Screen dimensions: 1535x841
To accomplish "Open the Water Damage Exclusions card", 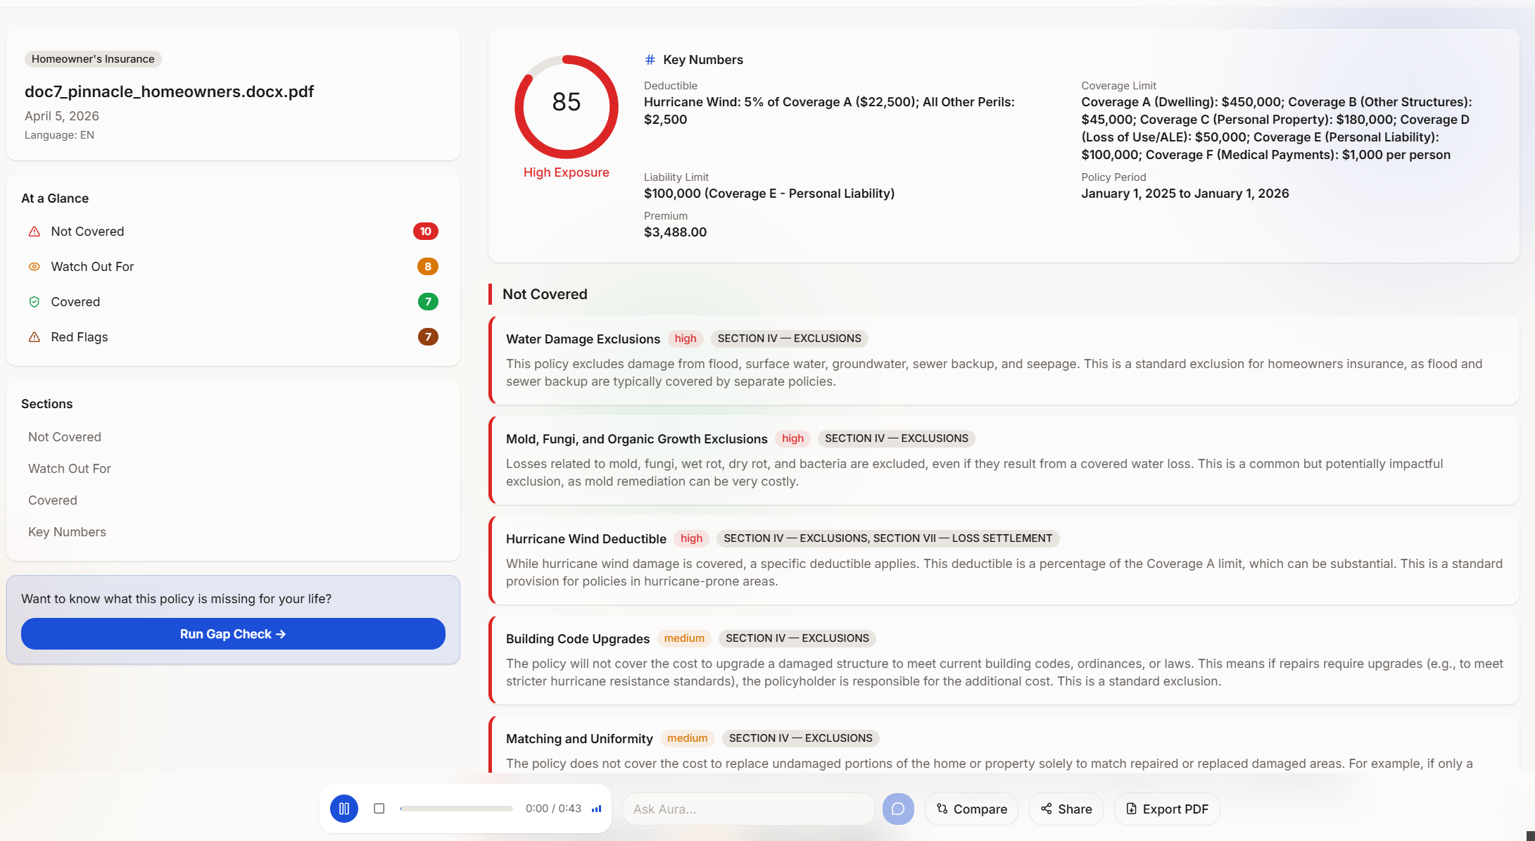I will pyautogui.click(x=1003, y=360).
